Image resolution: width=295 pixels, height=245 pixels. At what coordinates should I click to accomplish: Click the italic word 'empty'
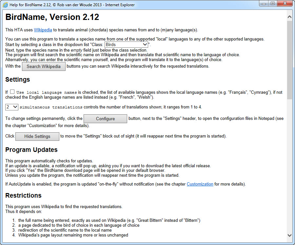click(x=76, y=50)
